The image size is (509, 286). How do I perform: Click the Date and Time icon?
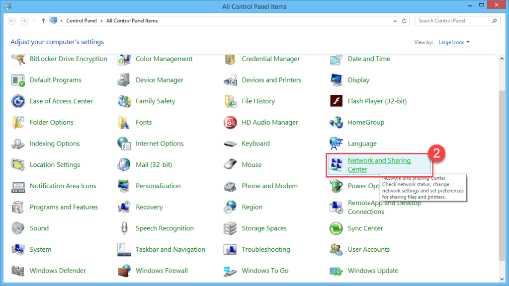(336, 60)
